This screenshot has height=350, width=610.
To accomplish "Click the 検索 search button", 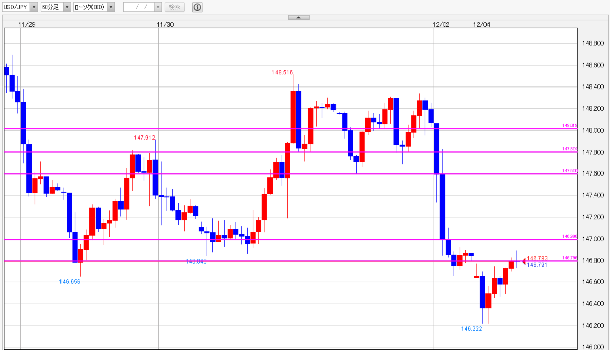I will click(174, 7).
